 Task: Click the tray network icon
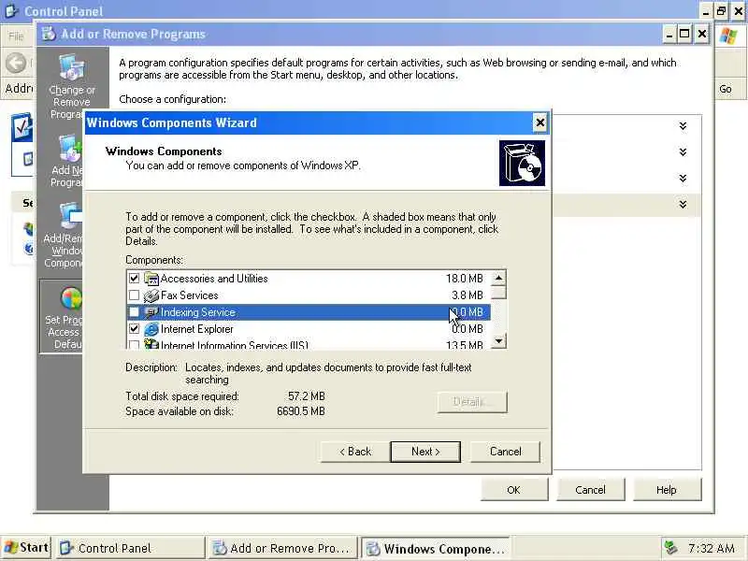[x=671, y=548]
